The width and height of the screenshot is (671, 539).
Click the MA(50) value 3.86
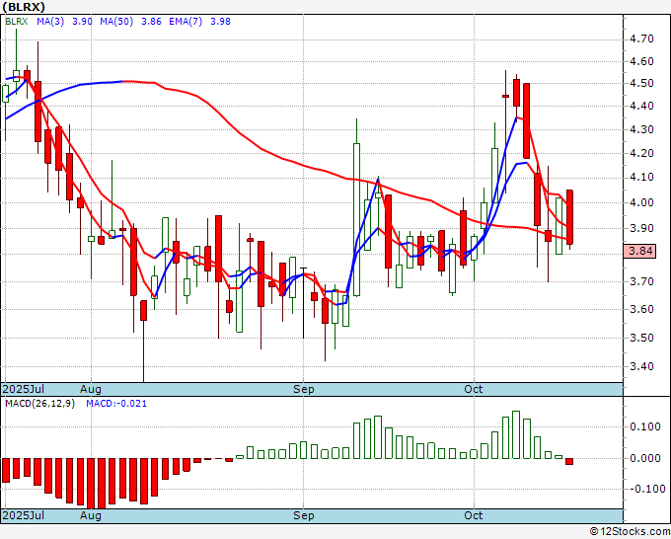point(151,21)
